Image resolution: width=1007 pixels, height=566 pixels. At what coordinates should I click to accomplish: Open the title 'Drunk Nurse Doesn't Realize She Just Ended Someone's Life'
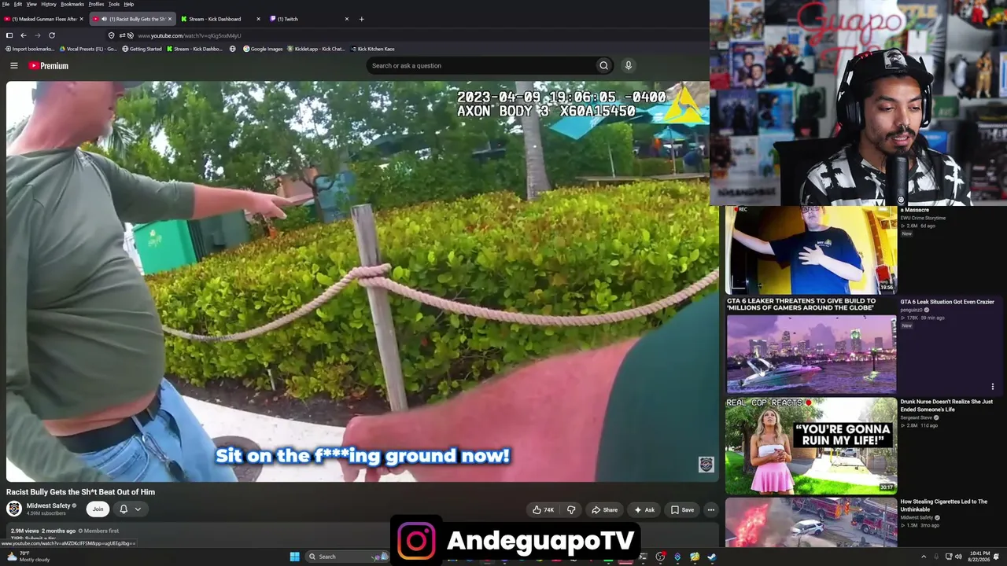tap(946, 406)
